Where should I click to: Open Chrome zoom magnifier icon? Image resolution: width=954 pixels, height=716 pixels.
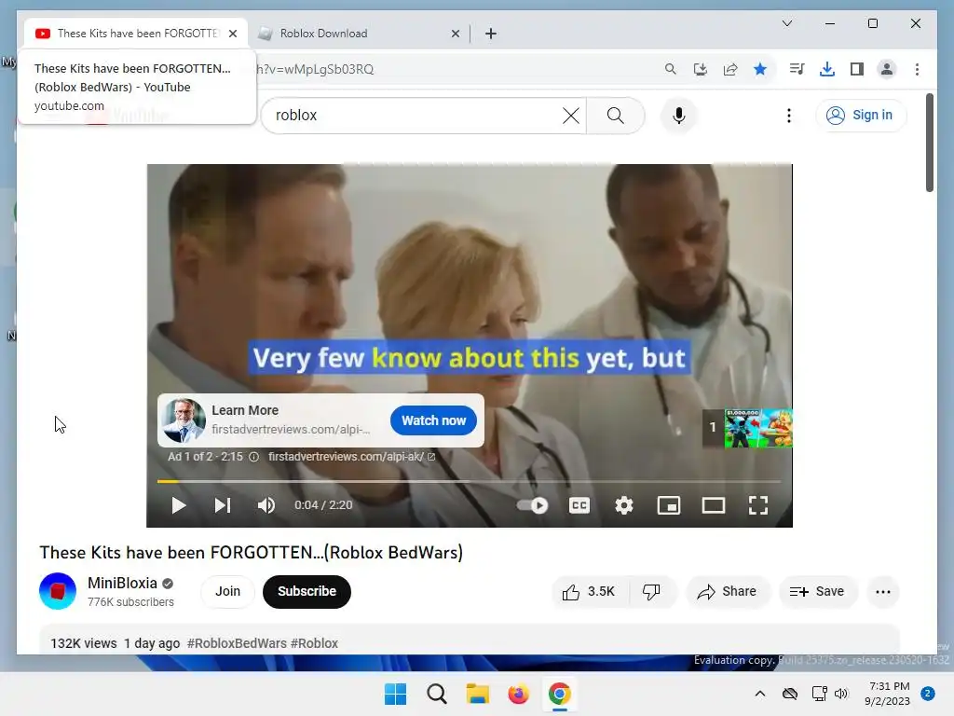coord(670,69)
